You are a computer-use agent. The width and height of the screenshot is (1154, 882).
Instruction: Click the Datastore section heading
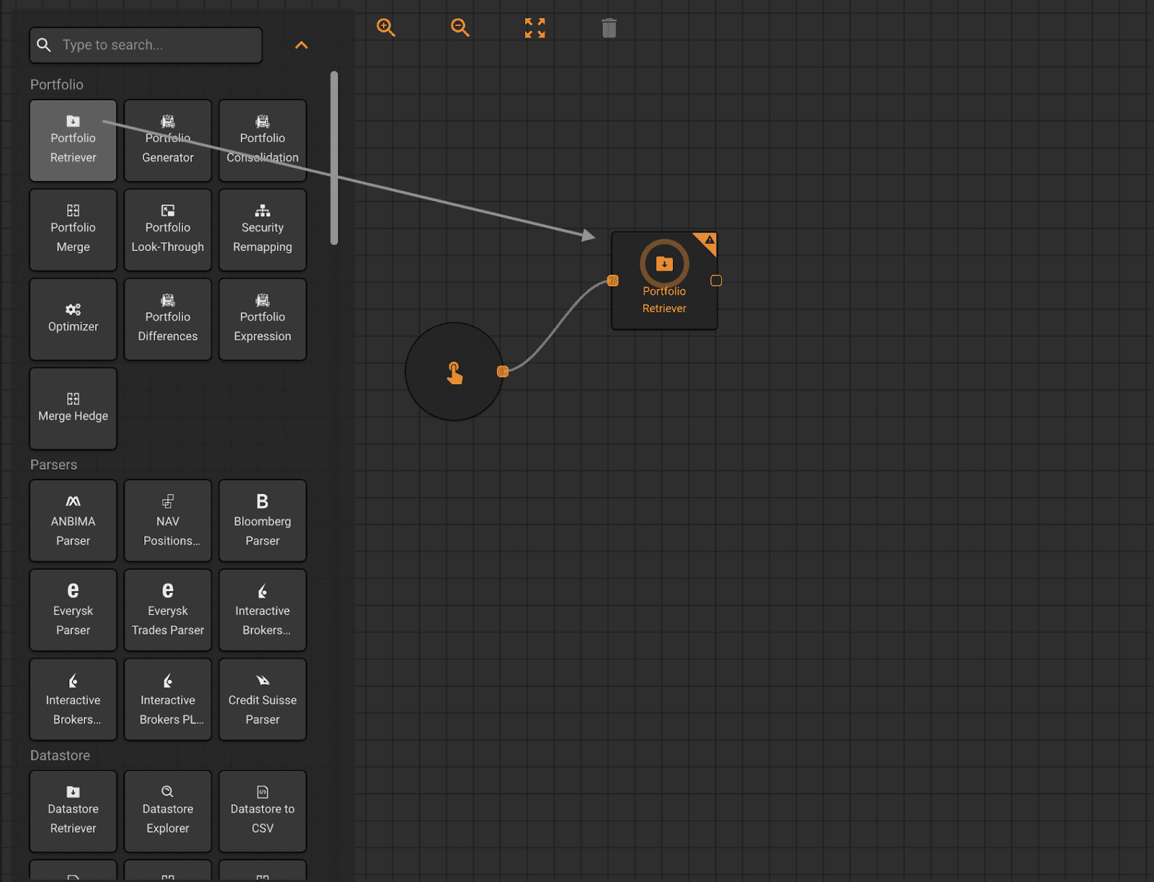click(60, 755)
